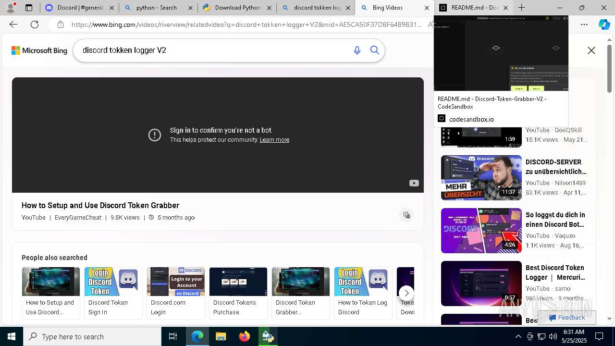Open the network icon in tray
This screenshot has height=346, width=615.
pyautogui.click(x=541, y=336)
